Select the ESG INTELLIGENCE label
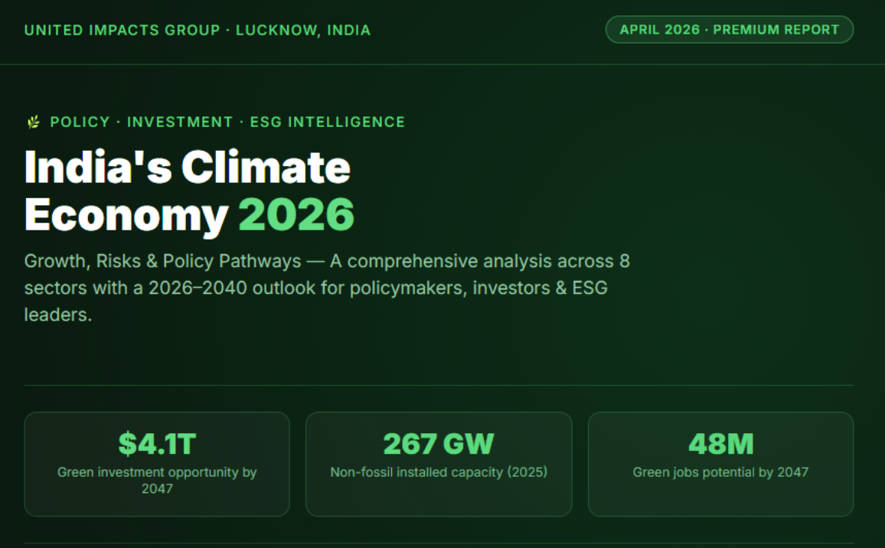The width and height of the screenshot is (885, 548). [327, 122]
